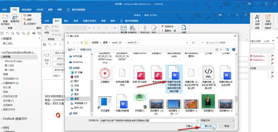Click the 插入(S) button

208,126
